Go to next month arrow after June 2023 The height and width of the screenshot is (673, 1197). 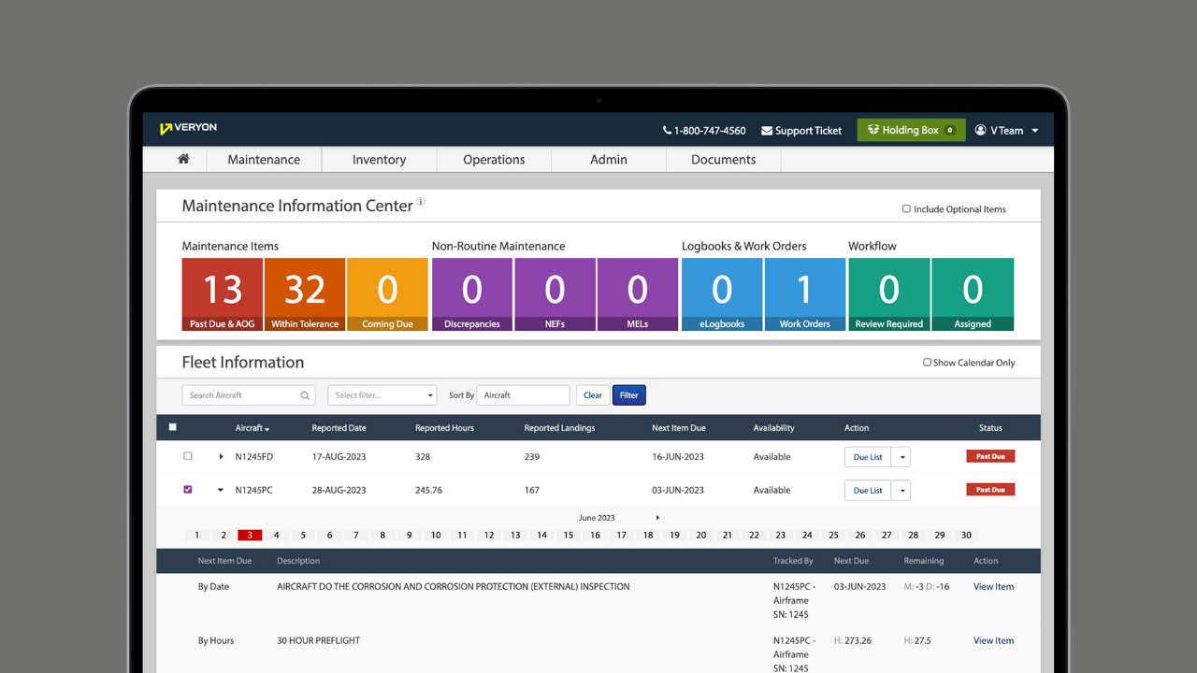pyautogui.click(x=657, y=518)
